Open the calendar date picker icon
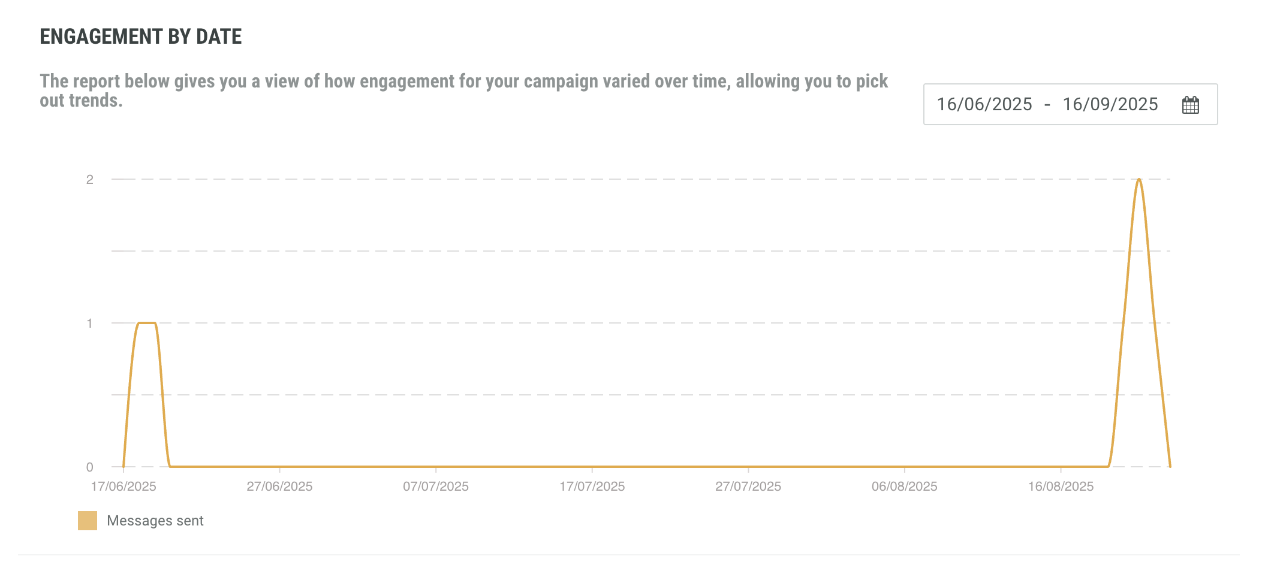 1190,105
